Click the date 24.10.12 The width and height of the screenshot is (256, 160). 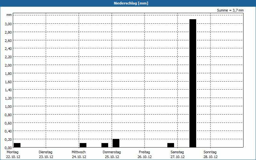click(79, 157)
